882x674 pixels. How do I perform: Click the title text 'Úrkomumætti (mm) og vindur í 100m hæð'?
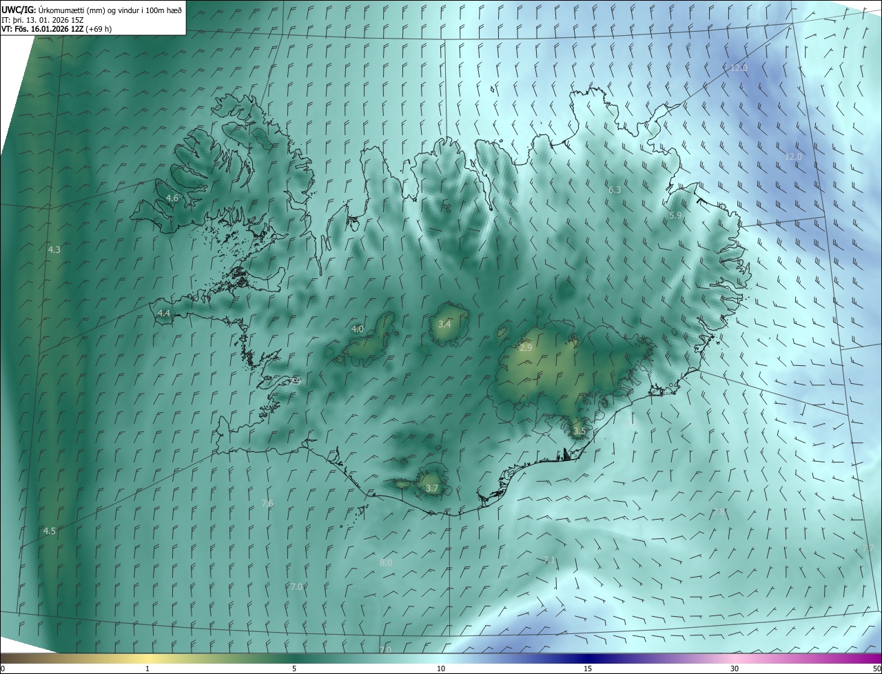pyautogui.click(x=110, y=10)
